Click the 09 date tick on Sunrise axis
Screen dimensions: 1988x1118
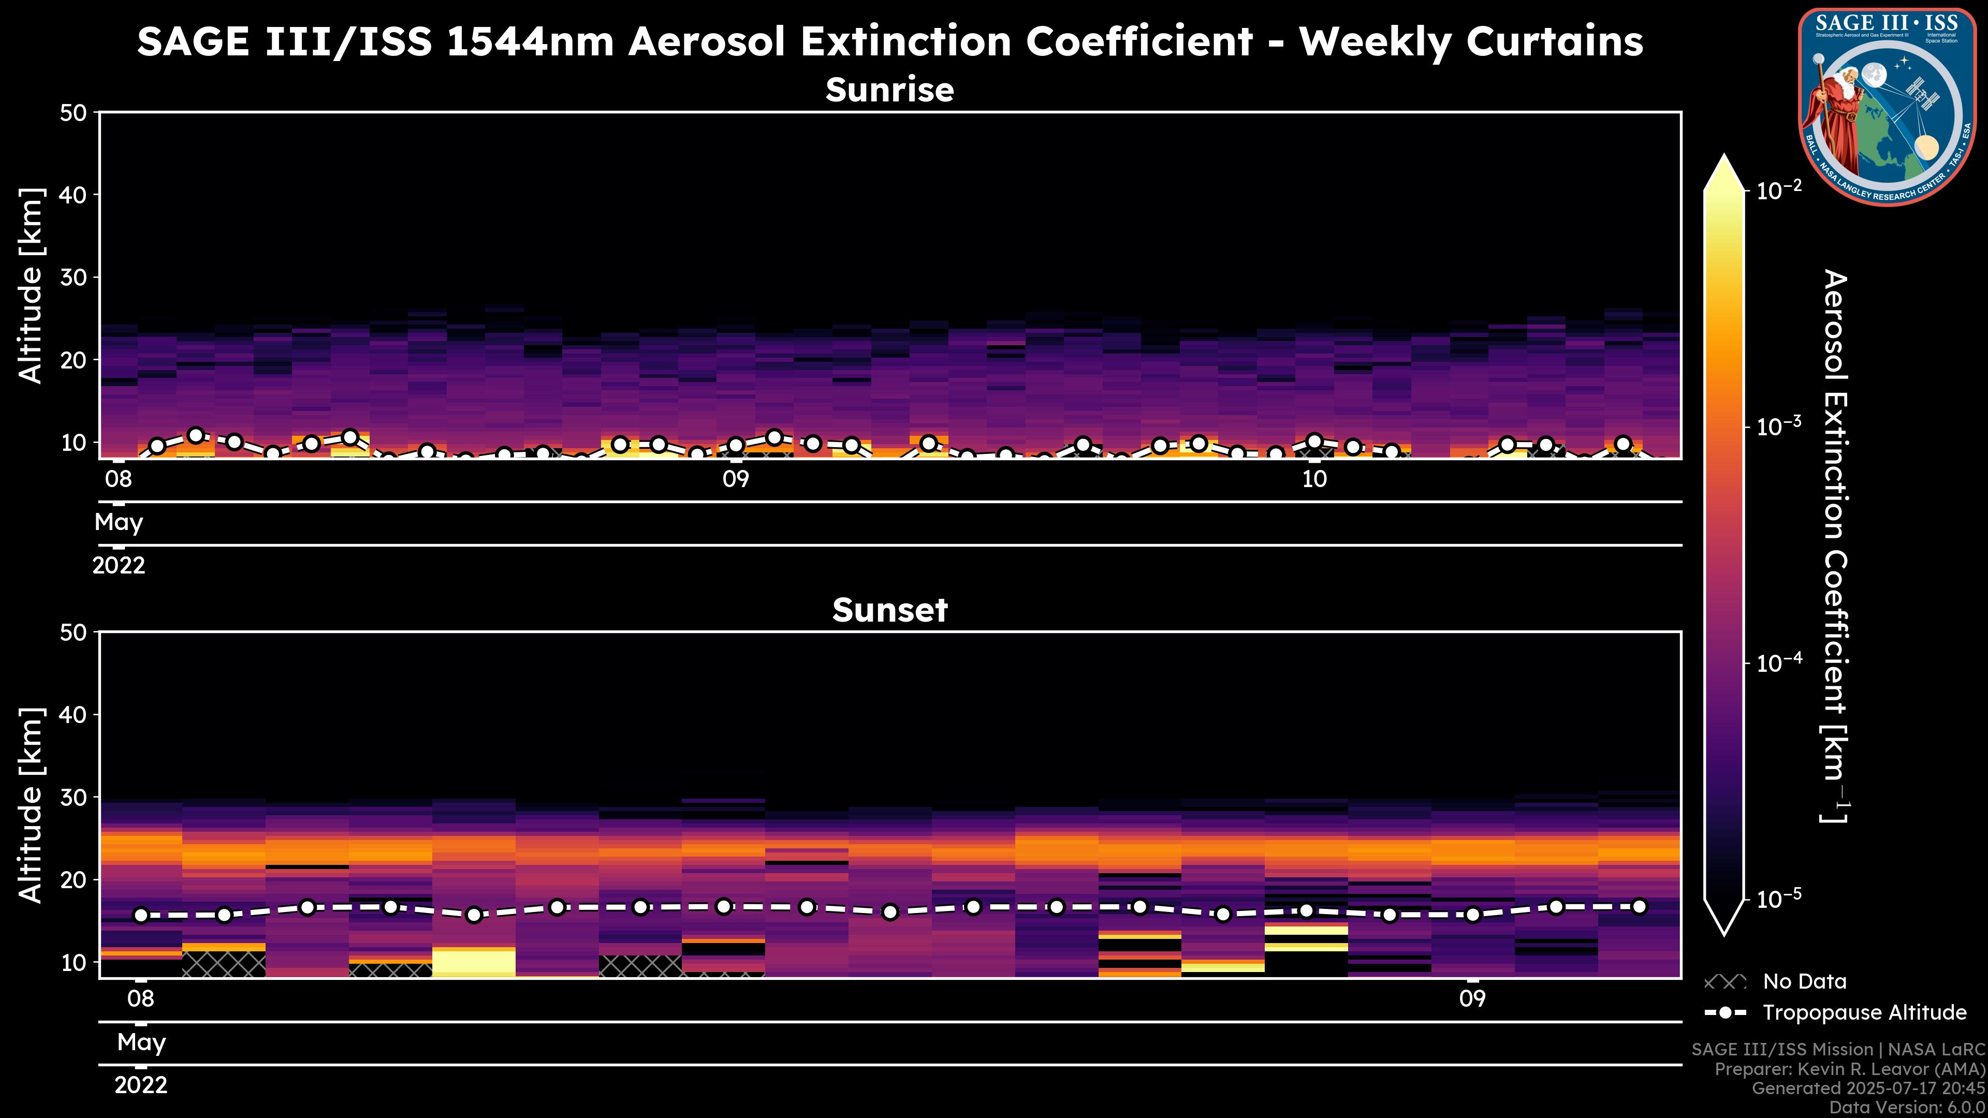[x=736, y=479]
